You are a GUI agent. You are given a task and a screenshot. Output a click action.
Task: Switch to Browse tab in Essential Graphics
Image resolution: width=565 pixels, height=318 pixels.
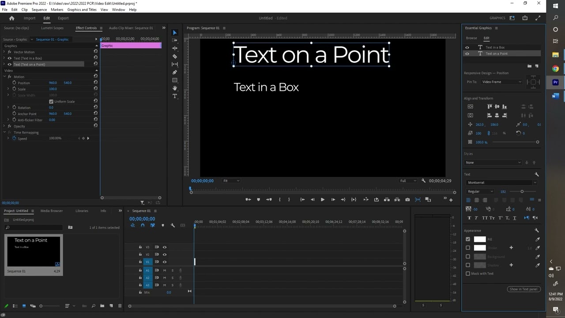point(471,38)
